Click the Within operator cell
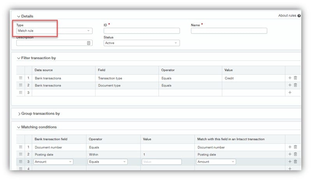This screenshot has width=311, height=180. (113, 154)
